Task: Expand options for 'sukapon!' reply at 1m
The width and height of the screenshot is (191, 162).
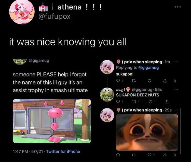Action: [x=176, y=62]
